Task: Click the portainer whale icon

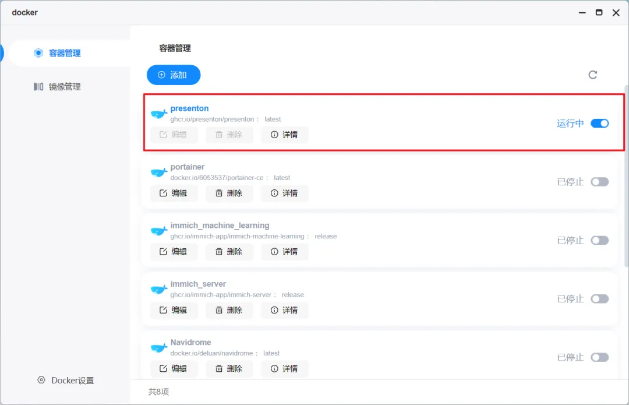Action: click(159, 172)
